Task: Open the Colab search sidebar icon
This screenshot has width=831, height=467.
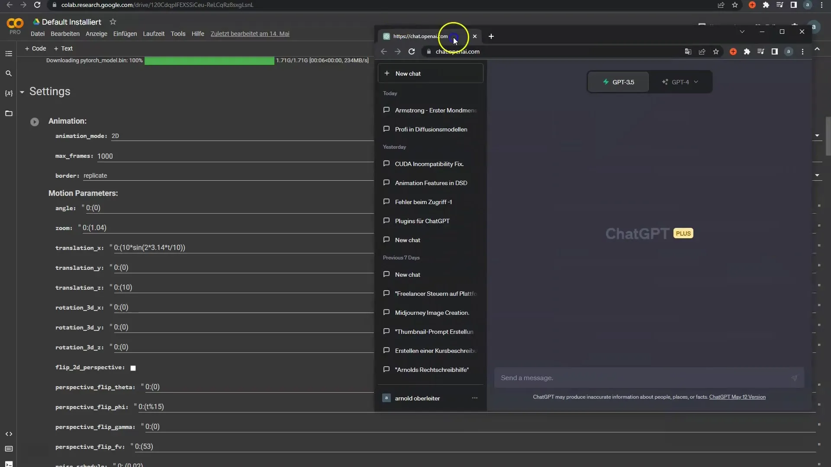Action: click(9, 74)
